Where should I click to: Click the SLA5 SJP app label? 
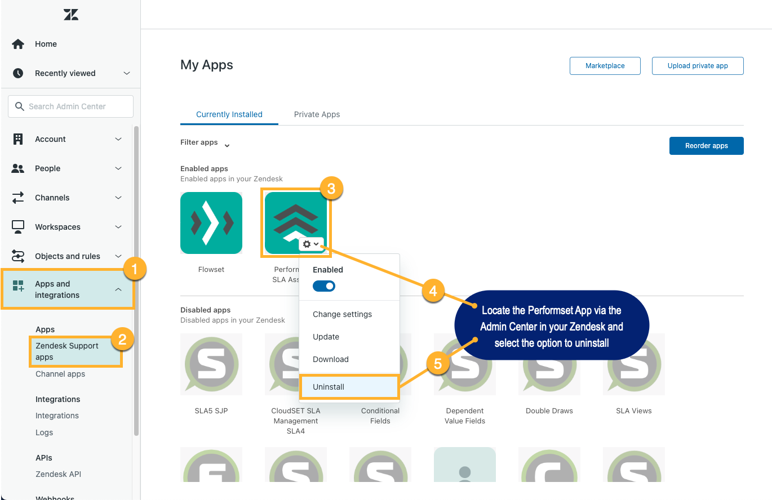click(211, 411)
